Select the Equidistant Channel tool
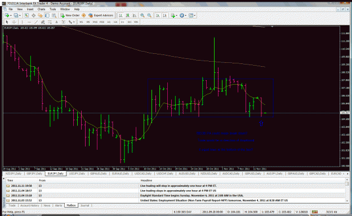The height and width of the screenshot is (216, 352). (43, 22)
